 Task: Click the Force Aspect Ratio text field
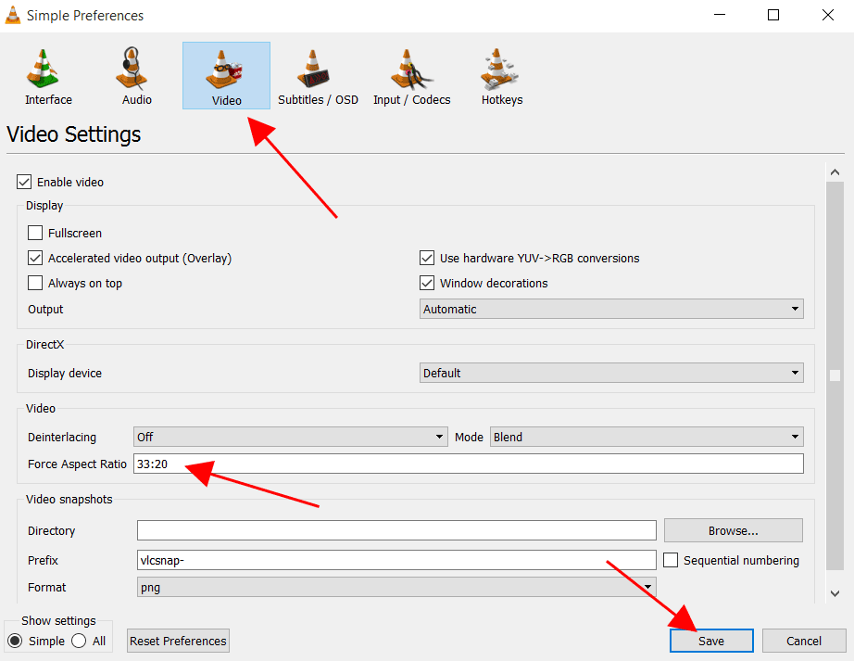[x=468, y=464]
